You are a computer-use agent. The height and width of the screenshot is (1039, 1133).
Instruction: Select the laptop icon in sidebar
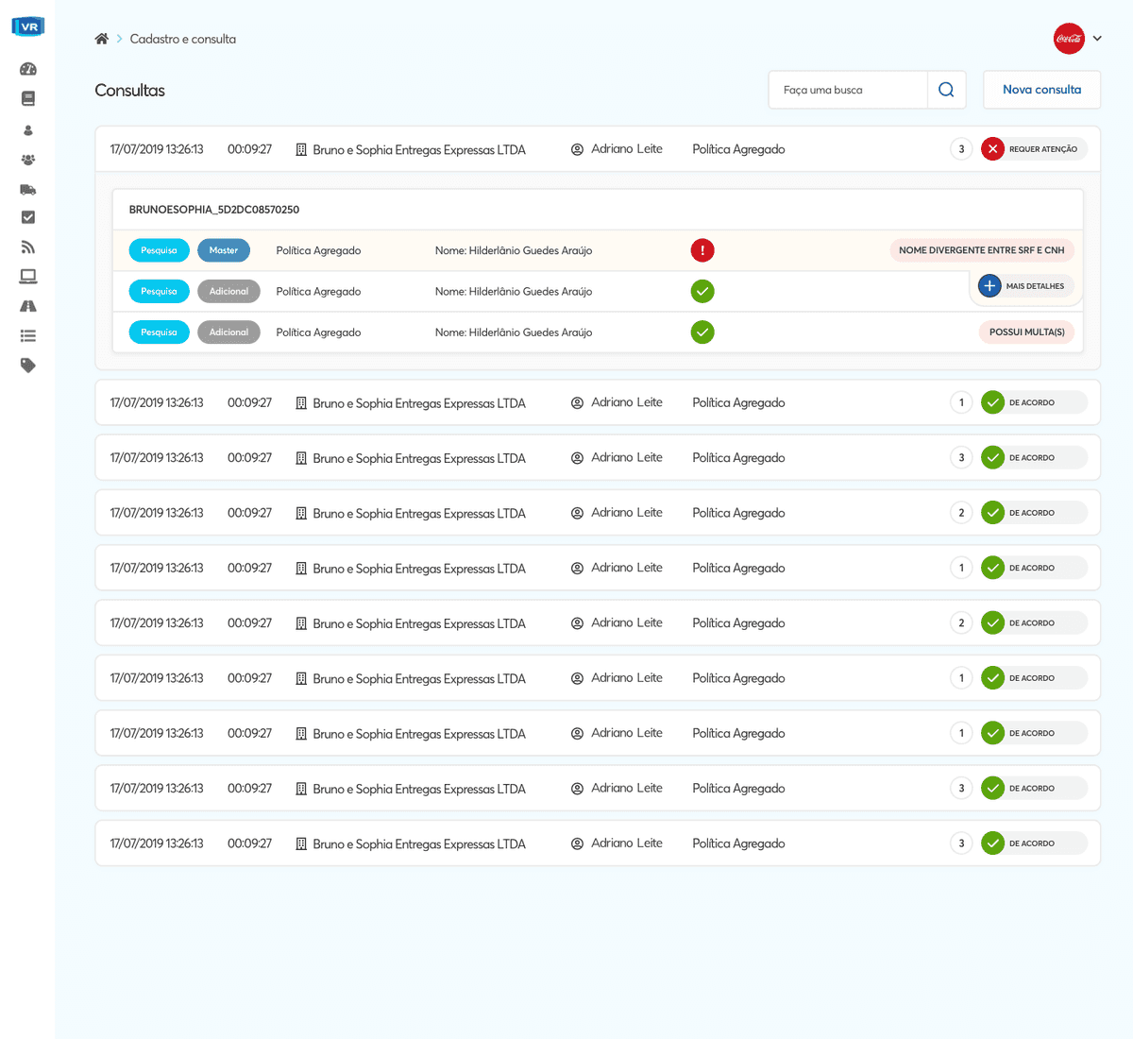[x=27, y=277]
